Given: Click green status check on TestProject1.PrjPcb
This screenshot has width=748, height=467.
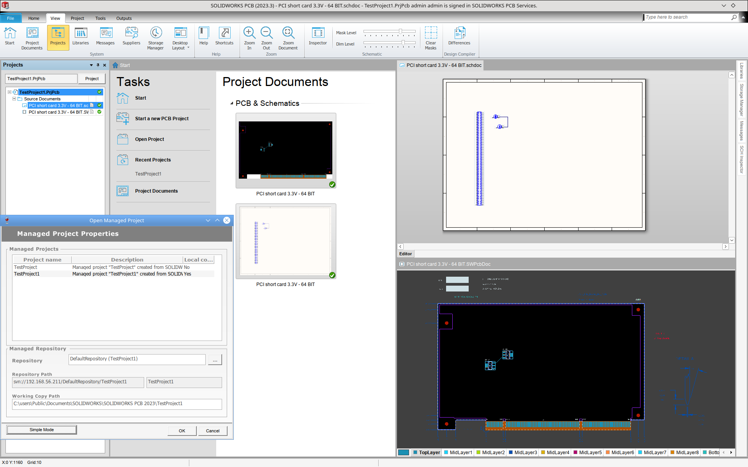Looking at the screenshot, I should [x=99, y=92].
